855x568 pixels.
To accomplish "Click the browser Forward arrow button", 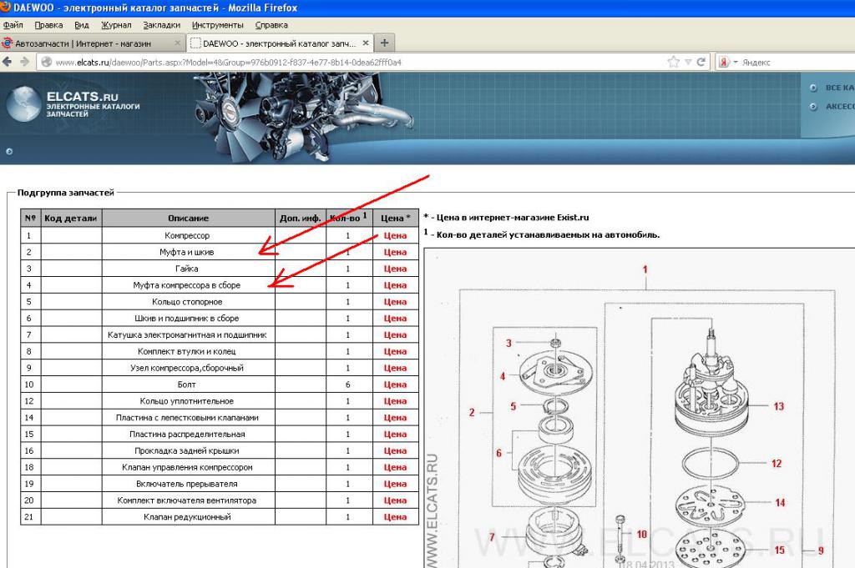I will pos(24,62).
